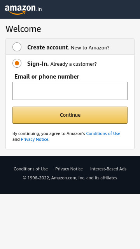The height and width of the screenshot is (249, 140).
Task: Click the orange smile arrow under the logo
Action: (x=17, y=13)
